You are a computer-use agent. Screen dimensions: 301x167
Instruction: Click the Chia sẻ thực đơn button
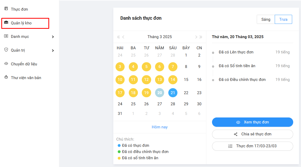tap(252, 134)
